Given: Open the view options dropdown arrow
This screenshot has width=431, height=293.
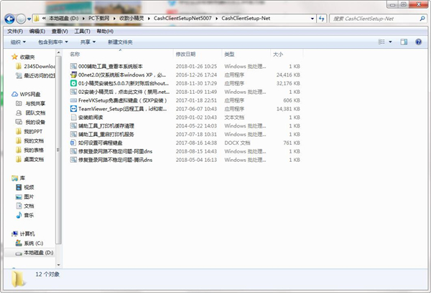Looking at the screenshot, I should pos(390,42).
